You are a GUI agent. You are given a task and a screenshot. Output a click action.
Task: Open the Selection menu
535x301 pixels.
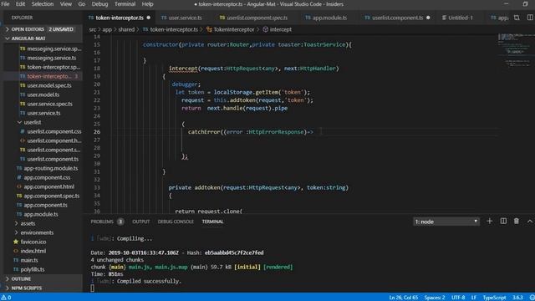click(43, 4)
